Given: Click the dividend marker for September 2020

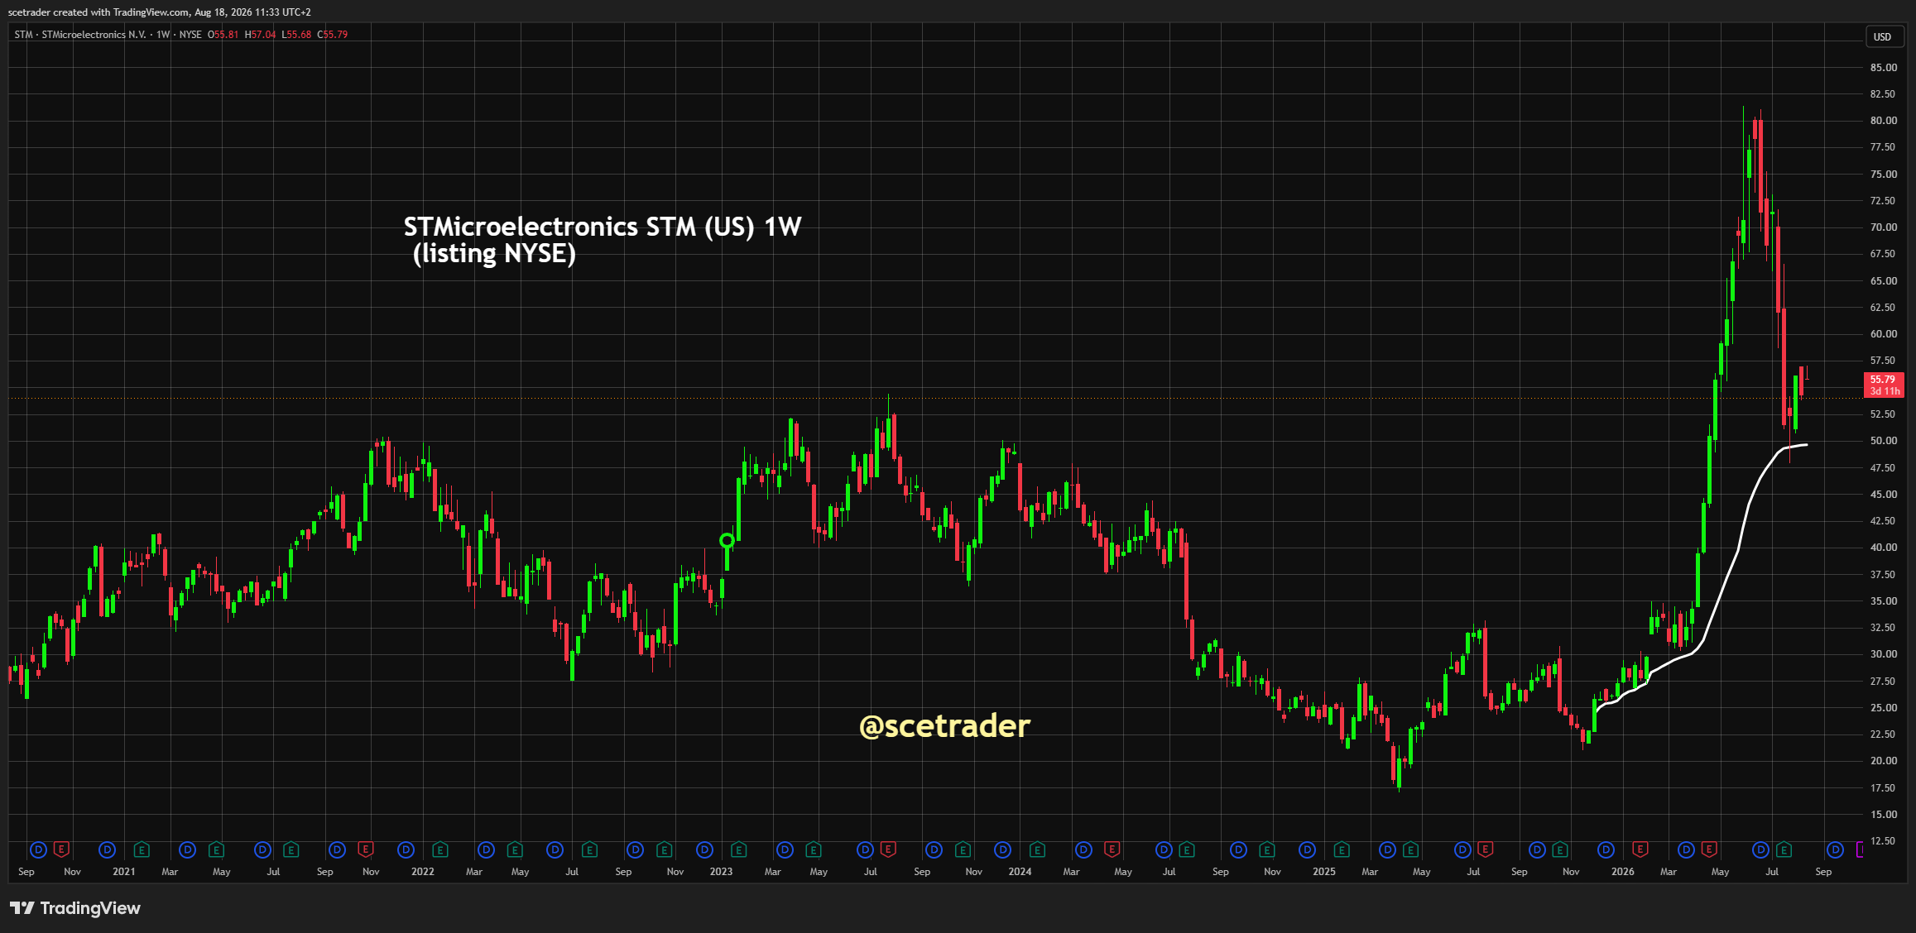Looking at the screenshot, I should [x=38, y=849].
